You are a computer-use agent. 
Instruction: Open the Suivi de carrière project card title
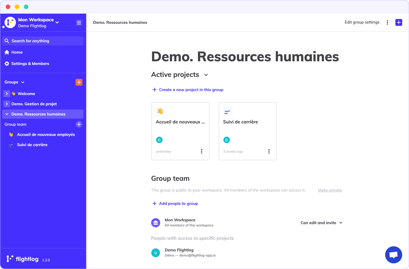[241, 122]
